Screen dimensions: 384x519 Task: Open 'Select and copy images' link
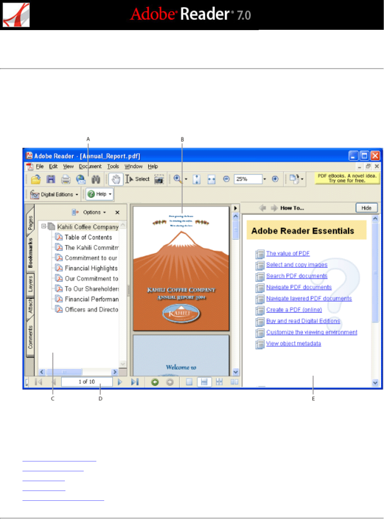click(297, 265)
